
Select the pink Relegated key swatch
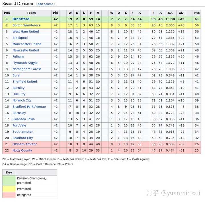tap(9, 195)
